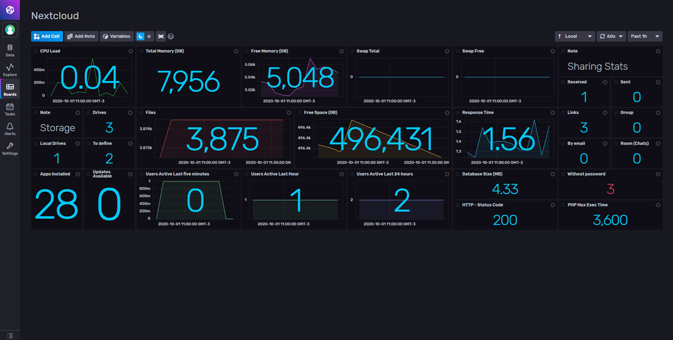Expand the sidebar with bottom collapse toggle
The height and width of the screenshot is (340, 673).
[10, 335]
